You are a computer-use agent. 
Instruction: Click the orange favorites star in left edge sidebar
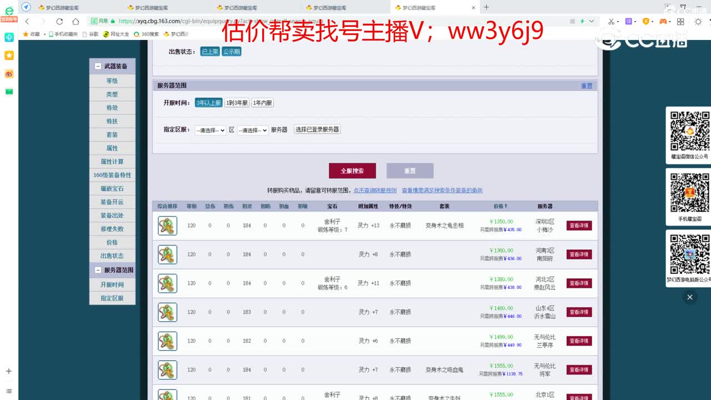tap(9, 55)
